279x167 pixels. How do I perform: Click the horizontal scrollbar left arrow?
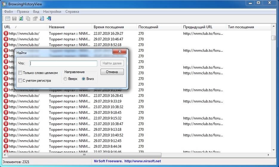click(x=5, y=155)
